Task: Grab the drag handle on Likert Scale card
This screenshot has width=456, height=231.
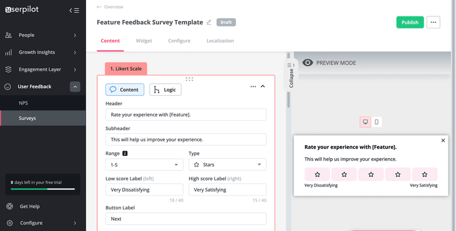Action: pyautogui.click(x=189, y=79)
